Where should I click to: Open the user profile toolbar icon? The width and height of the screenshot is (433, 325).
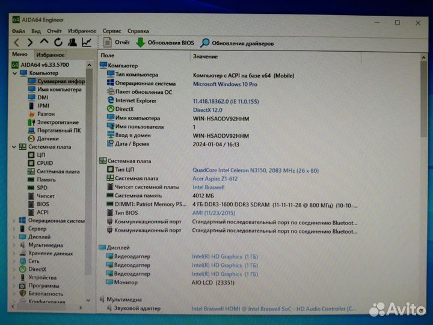tap(72, 42)
